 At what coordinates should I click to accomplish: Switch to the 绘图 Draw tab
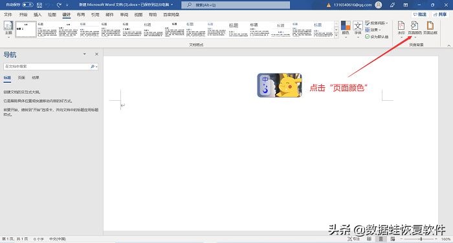click(52, 14)
